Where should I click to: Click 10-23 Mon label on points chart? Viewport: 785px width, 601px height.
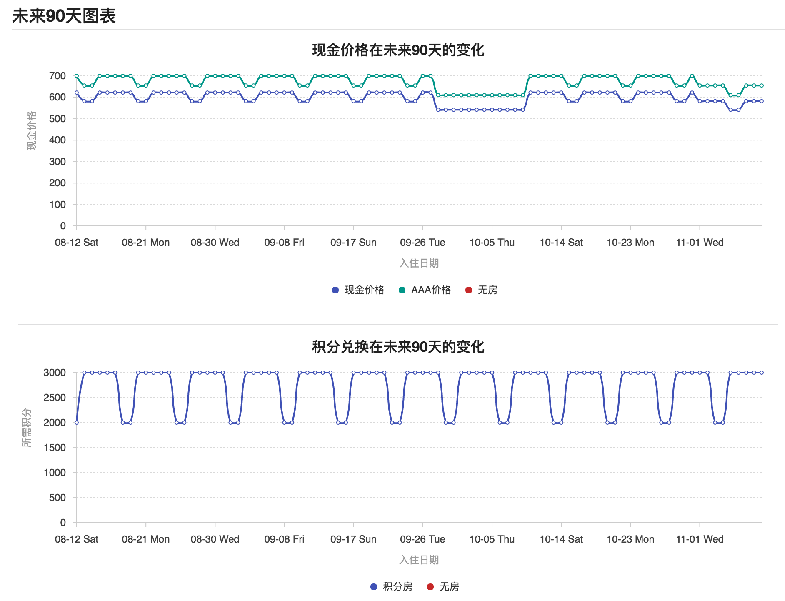coord(630,539)
